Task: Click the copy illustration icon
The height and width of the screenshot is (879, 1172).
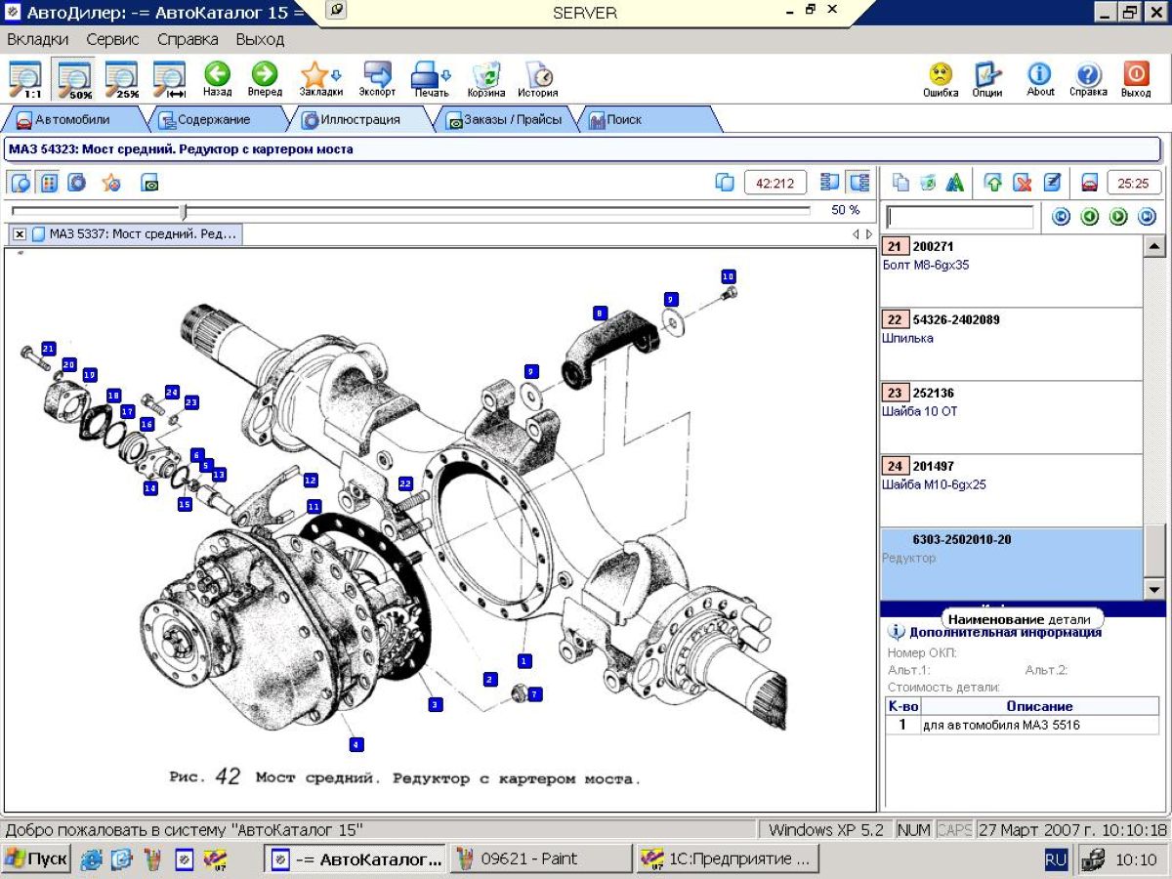Action: pyautogui.click(x=724, y=183)
